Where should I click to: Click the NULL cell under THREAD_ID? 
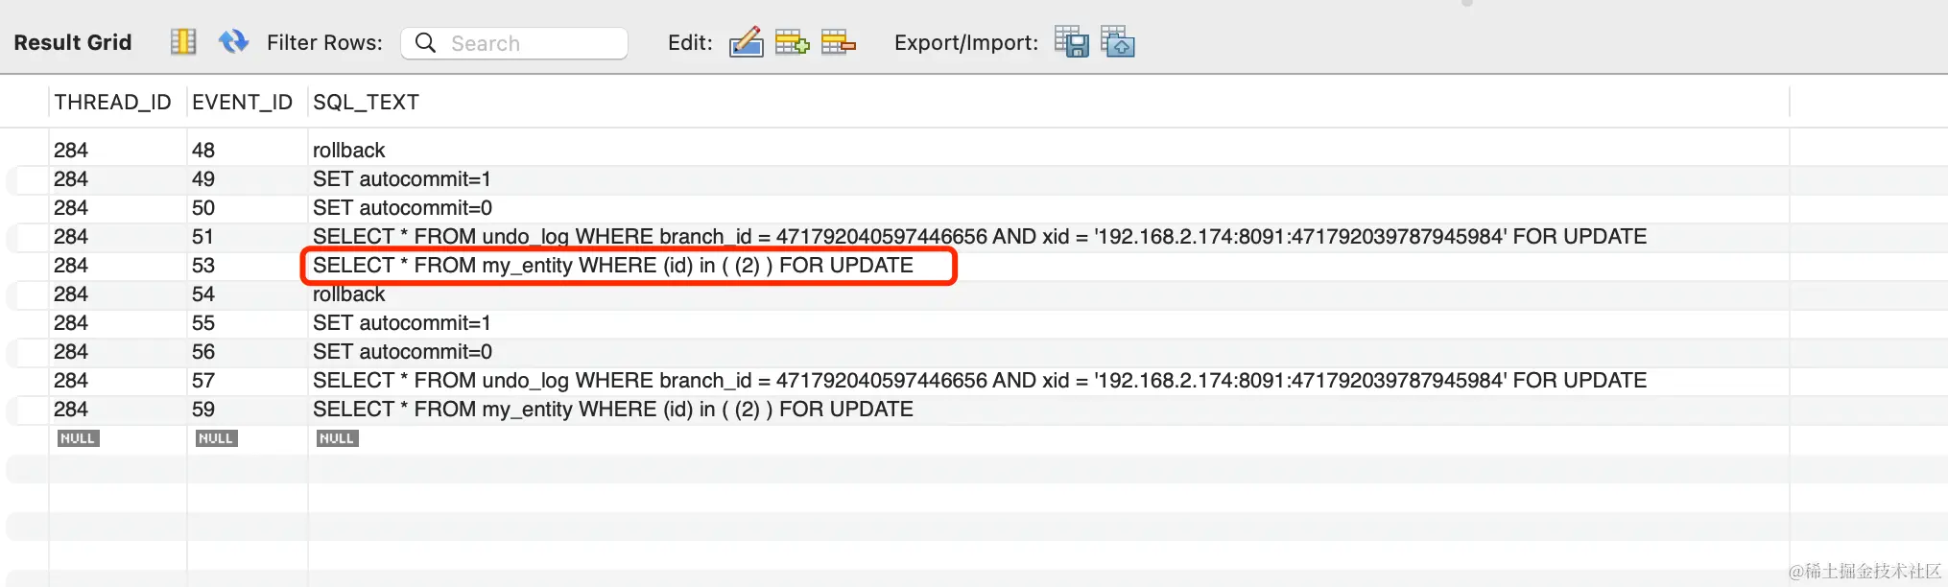point(78,438)
